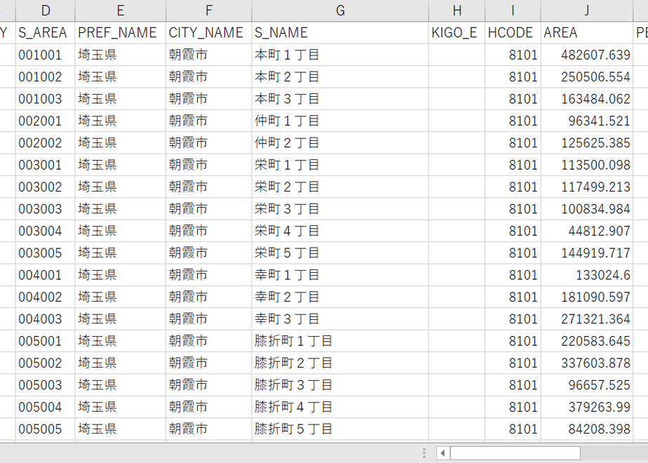The image size is (648, 463).
Task: Click cell with S_AREA code 003005
Action: [x=46, y=253]
